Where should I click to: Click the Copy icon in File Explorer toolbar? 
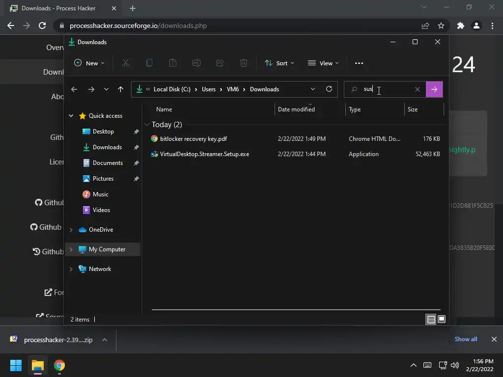[x=149, y=63]
